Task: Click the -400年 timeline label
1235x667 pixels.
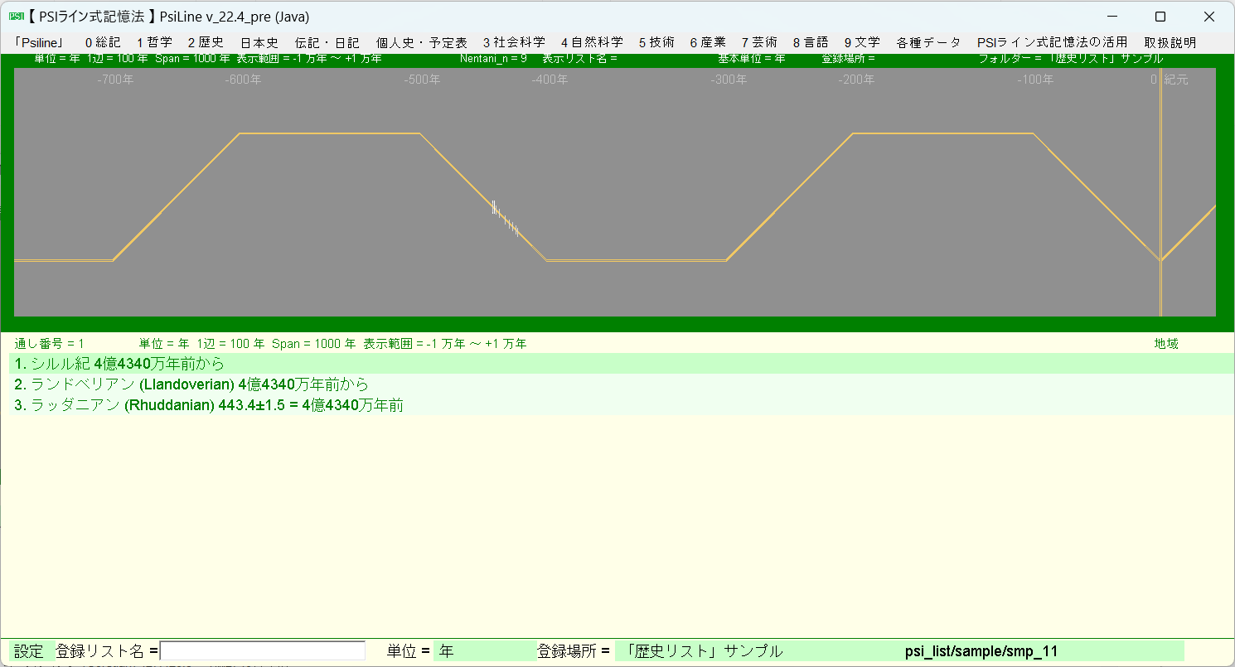Action: (550, 80)
